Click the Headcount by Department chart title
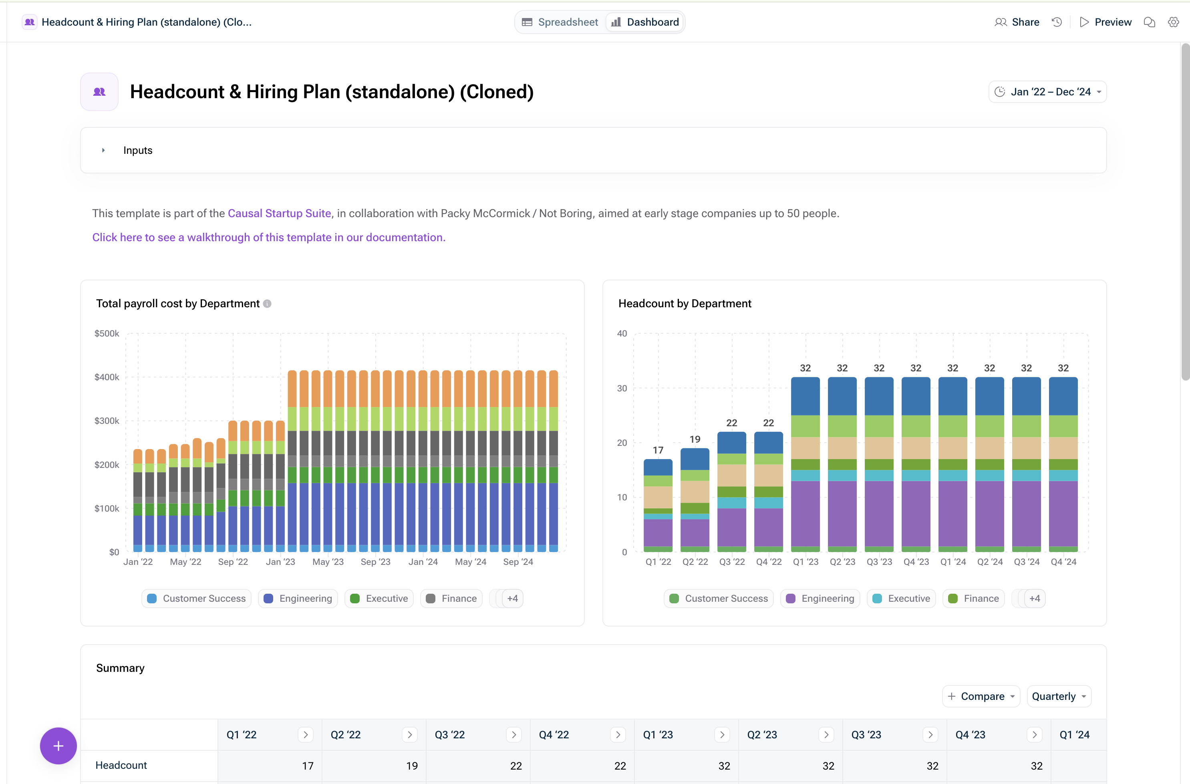The width and height of the screenshot is (1190, 784). (x=685, y=304)
